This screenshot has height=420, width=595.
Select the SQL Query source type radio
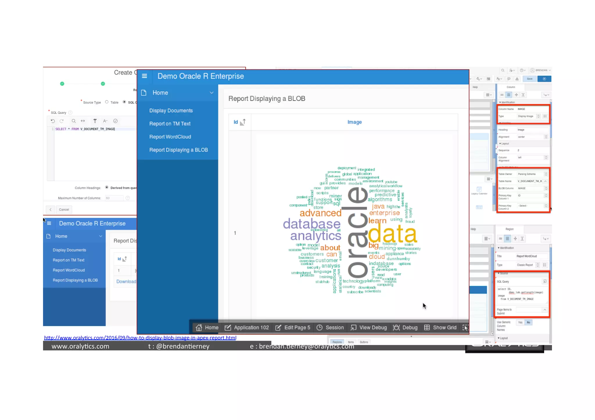pos(124,102)
